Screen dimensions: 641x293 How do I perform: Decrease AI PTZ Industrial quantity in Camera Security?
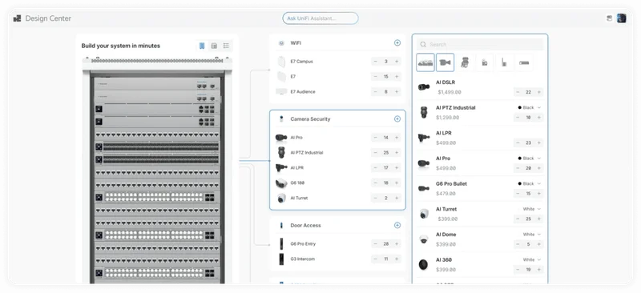(375, 152)
